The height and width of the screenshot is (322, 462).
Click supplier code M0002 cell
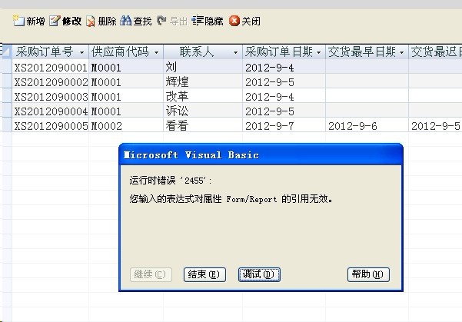pos(126,125)
